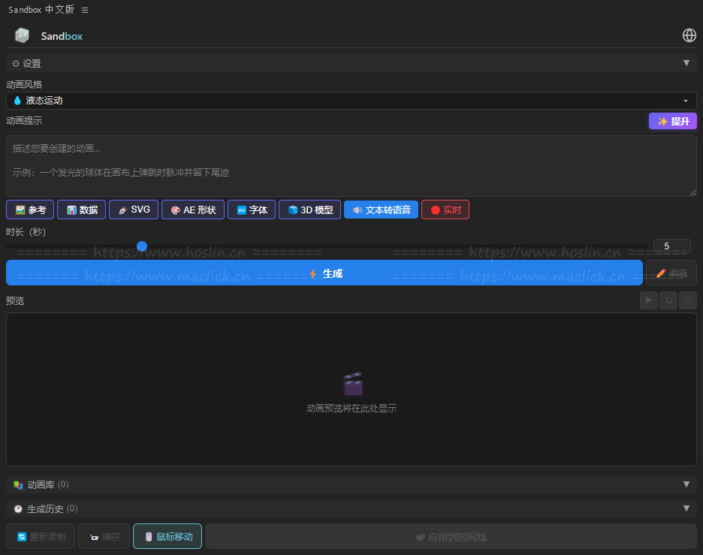This screenshot has width=703, height=555.
Task: Click the blue 生成 generate button
Action: coord(324,273)
